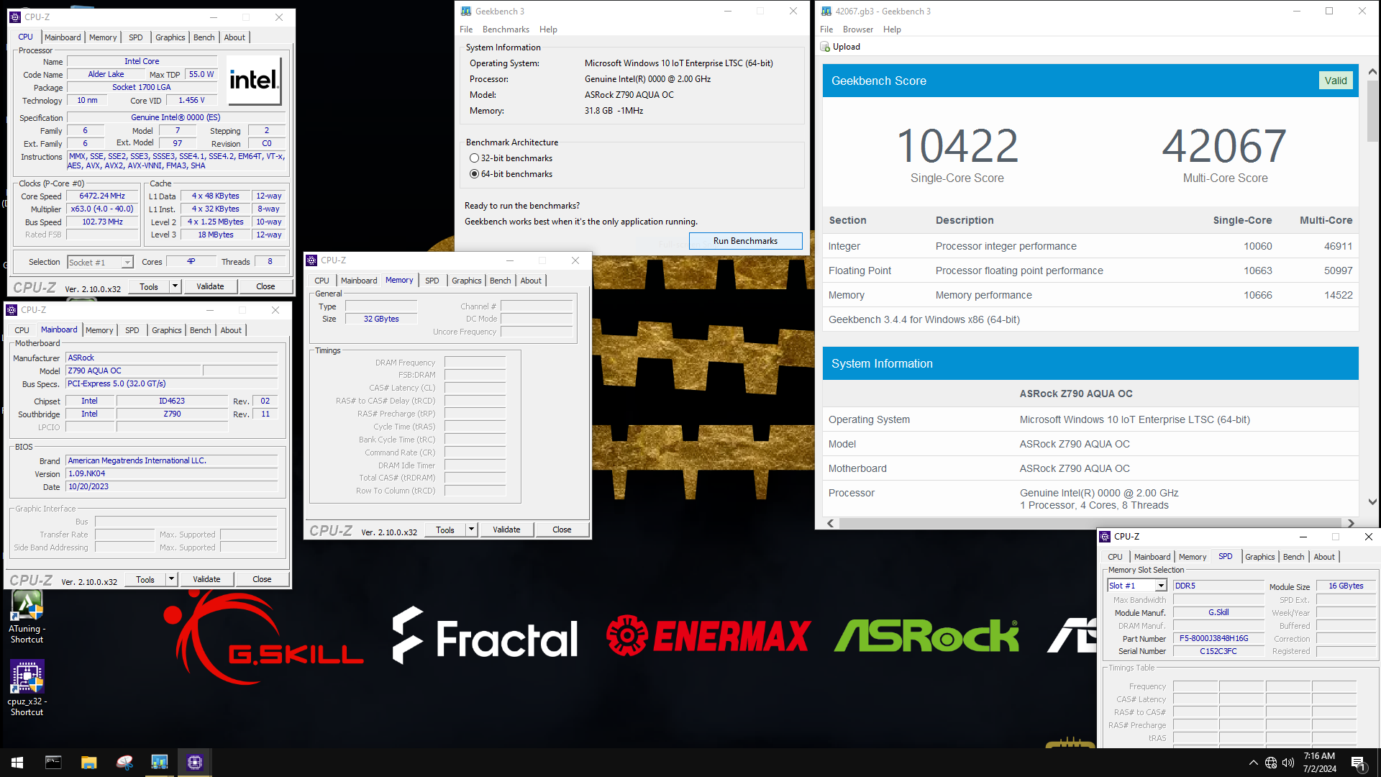Click the taskbar icon next to File Explorer

[x=124, y=763]
